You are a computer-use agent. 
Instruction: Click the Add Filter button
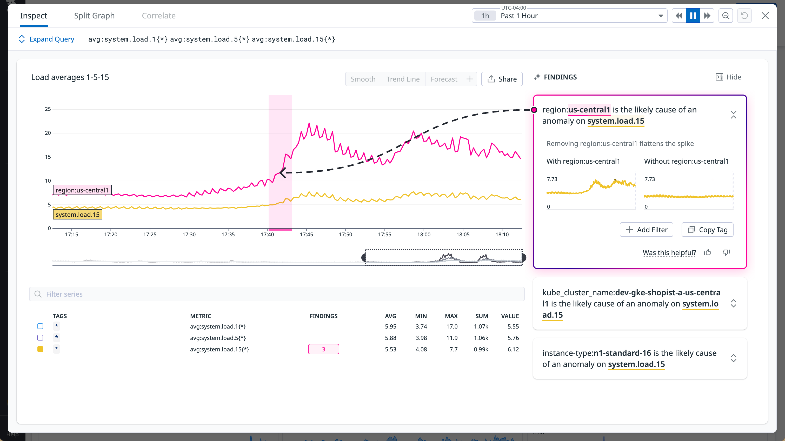point(646,230)
